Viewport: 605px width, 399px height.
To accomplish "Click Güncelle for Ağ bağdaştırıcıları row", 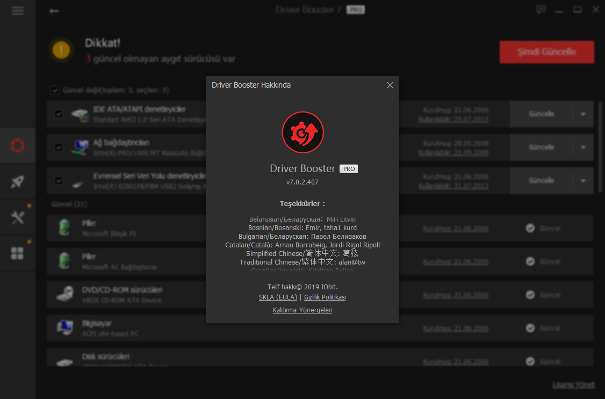I will pyautogui.click(x=542, y=147).
